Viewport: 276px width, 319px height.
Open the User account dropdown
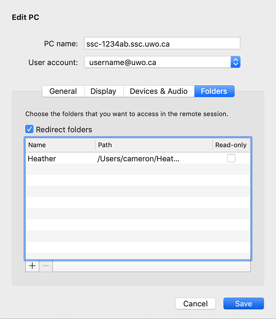coord(236,62)
